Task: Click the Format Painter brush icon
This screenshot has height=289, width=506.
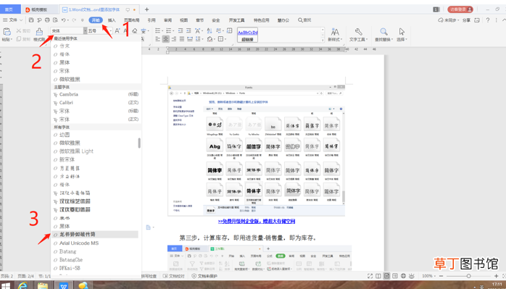Action: (x=39, y=32)
